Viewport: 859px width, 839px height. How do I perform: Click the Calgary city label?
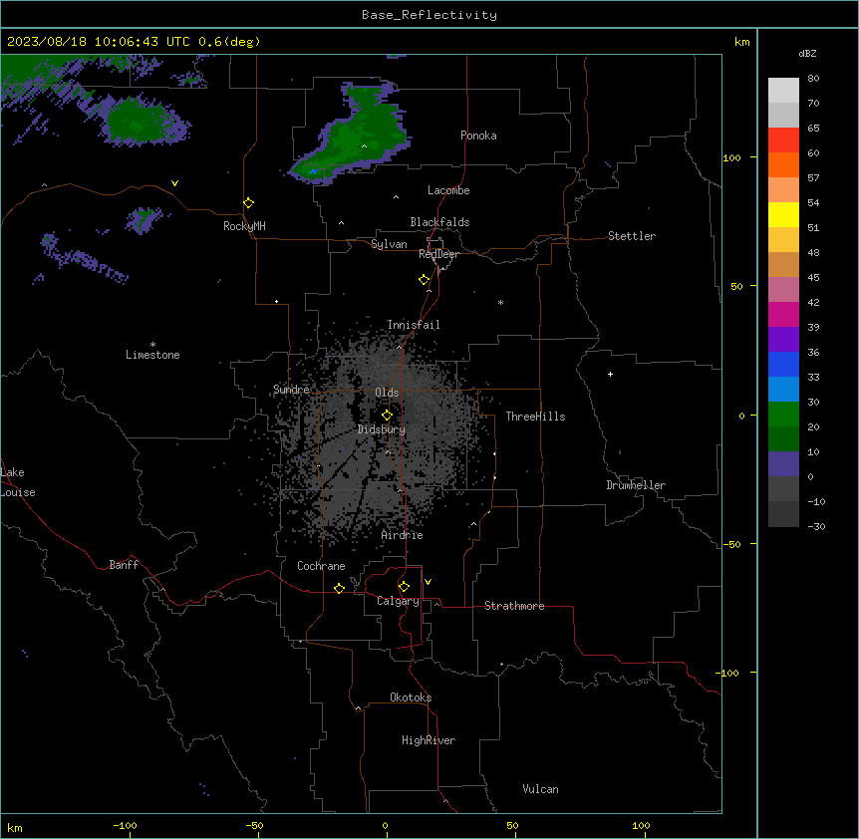coord(398,601)
